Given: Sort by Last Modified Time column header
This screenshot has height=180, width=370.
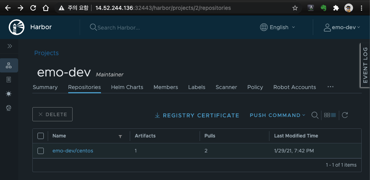Looking at the screenshot, I should [296, 136].
